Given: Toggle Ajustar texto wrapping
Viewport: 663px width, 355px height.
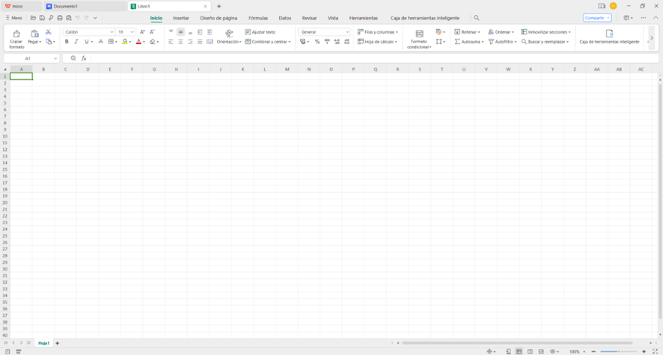Looking at the screenshot, I should (260, 32).
